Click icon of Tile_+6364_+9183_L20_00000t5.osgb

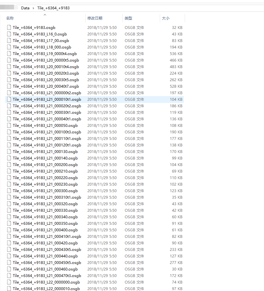pyautogui.click(x=9, y=60)
